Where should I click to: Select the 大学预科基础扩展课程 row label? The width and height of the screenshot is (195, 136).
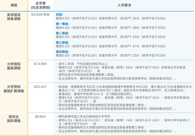pos(14,89)
